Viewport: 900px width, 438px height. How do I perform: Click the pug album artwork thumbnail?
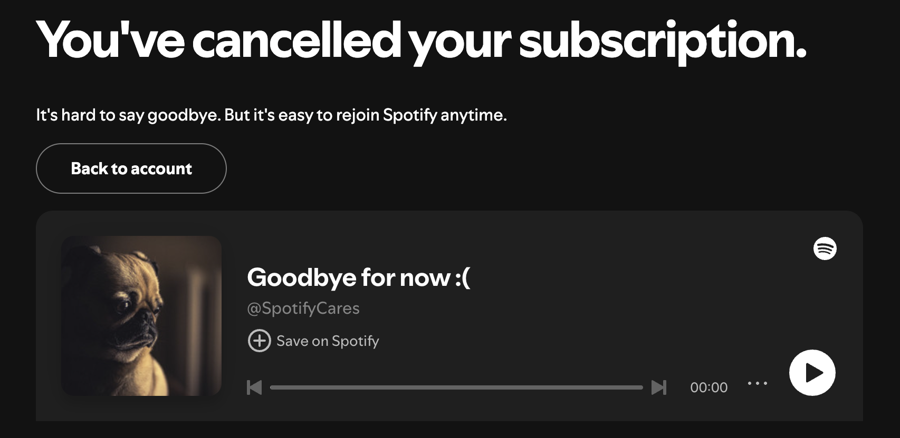click(x=142, y=316)
